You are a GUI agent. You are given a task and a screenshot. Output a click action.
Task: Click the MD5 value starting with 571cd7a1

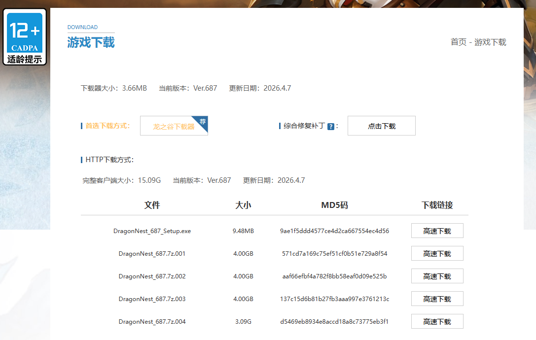tap(334, 254)
